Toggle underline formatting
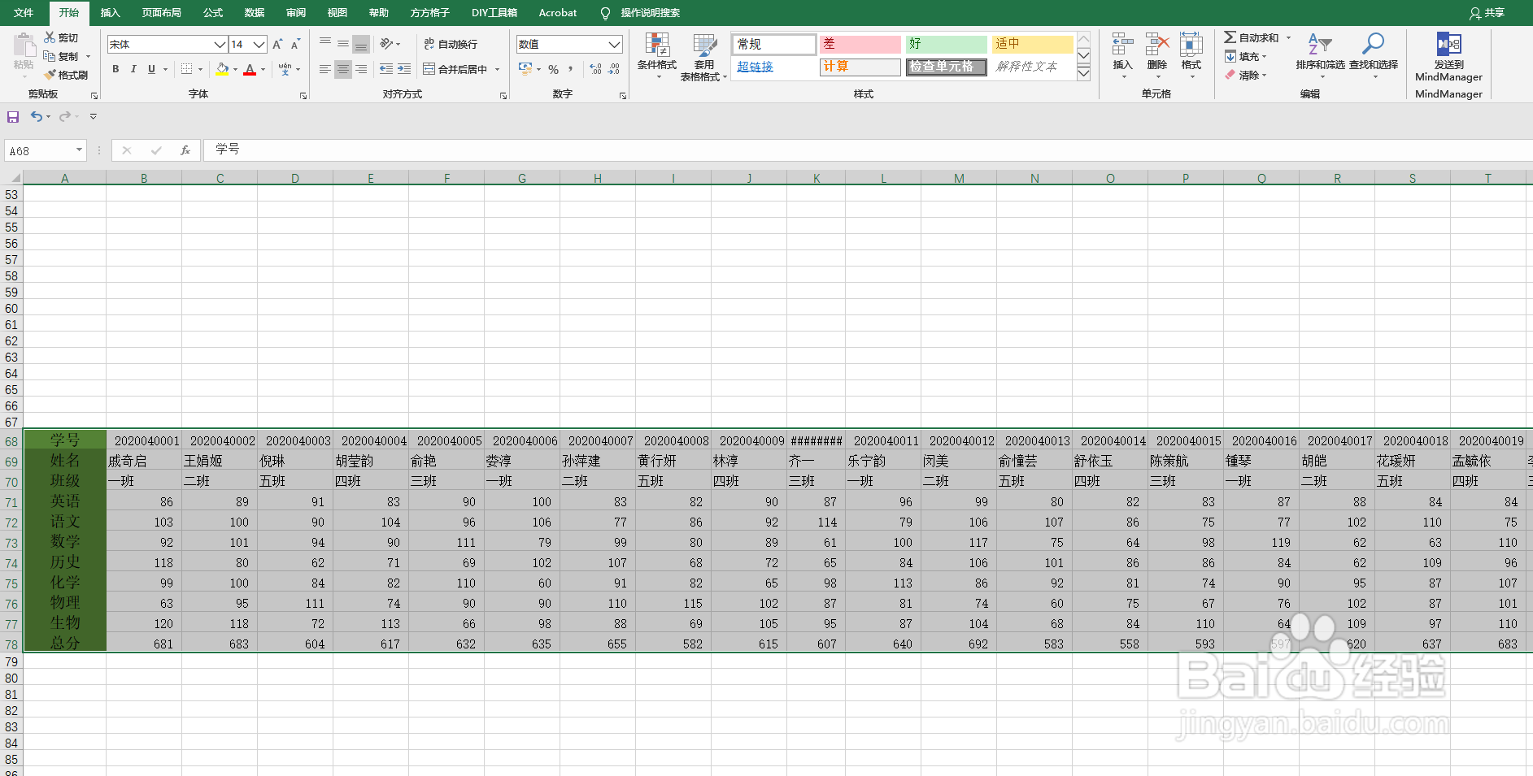This screenshot has width=1533, height=776. point(151,69)
